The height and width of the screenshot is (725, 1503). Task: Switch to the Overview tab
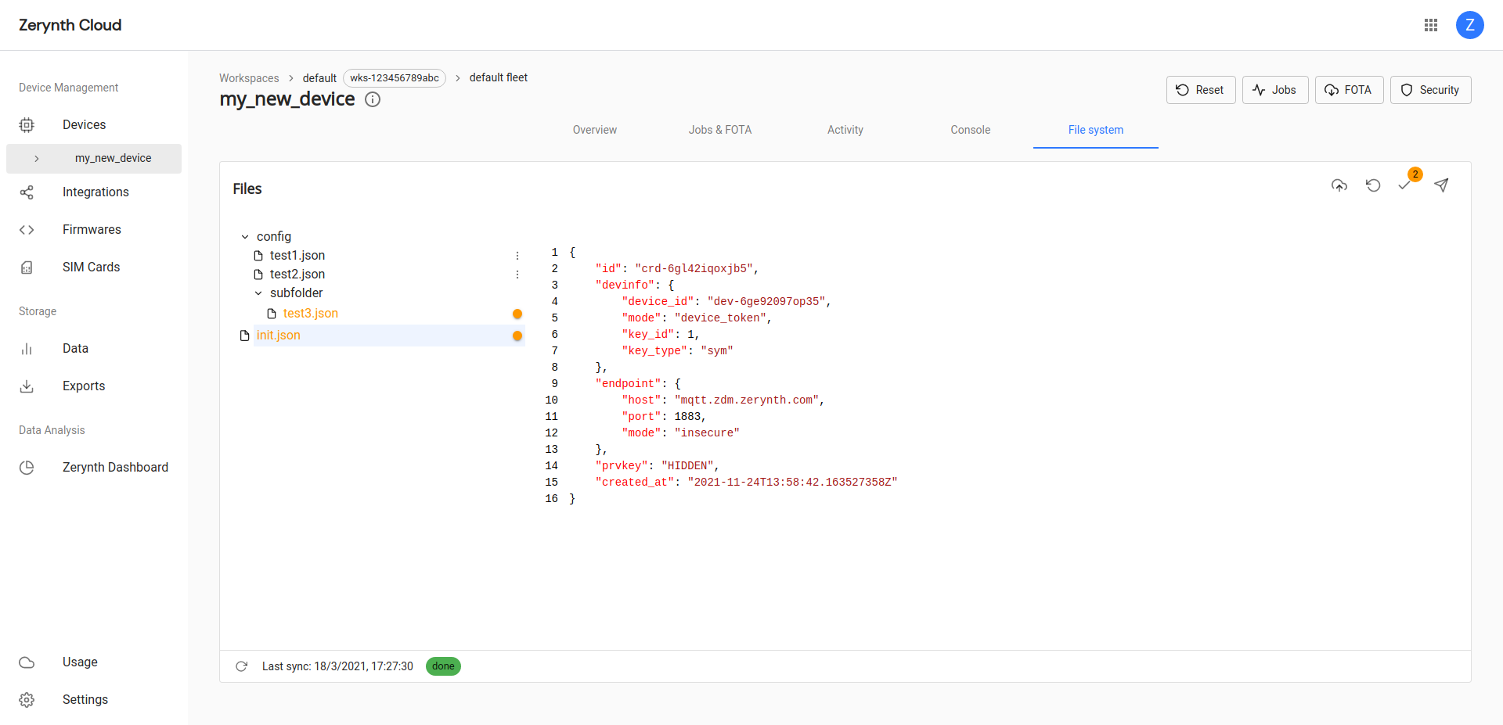pos(595,130)
